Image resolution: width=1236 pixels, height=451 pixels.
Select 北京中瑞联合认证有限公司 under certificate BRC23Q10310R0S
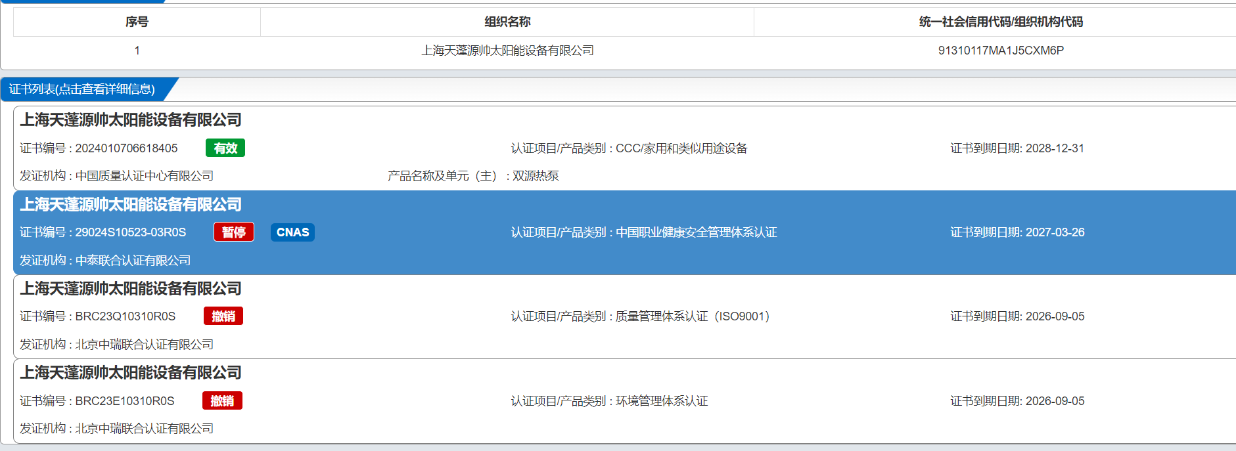[145, 345]
